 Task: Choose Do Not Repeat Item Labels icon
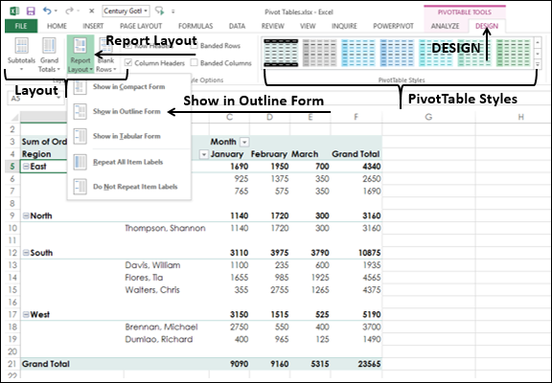click(x=80, y=187)
